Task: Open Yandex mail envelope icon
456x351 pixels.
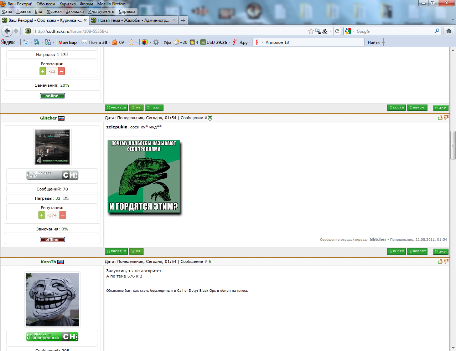Action: click(x=84, y=42)
